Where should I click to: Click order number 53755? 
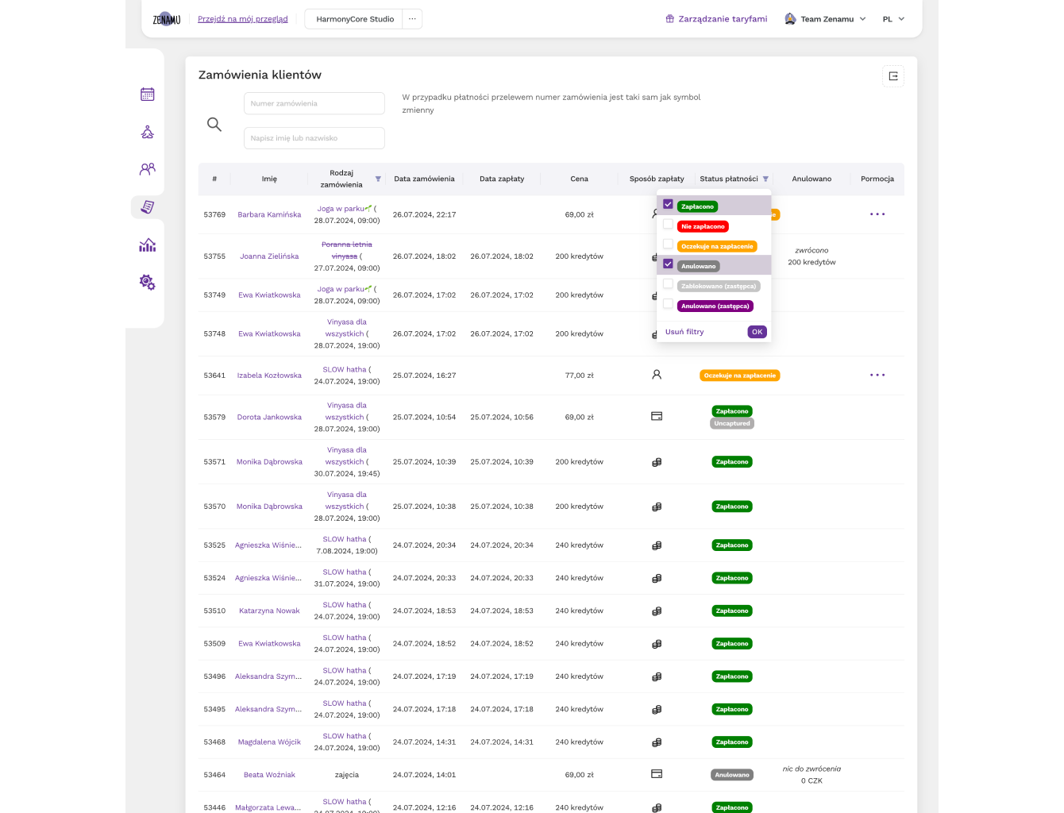214,256
